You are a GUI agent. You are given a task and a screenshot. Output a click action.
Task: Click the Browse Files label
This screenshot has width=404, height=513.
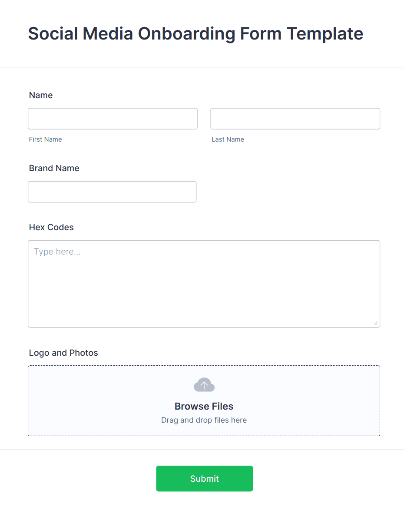(x=204, y=406)
